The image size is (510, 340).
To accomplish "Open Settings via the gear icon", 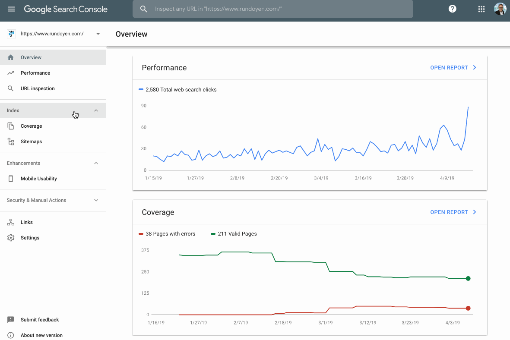I will click(11, 237).
